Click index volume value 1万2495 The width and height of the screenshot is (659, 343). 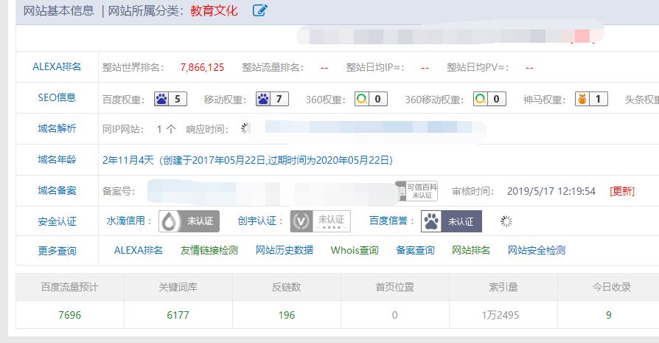[501, 315]
